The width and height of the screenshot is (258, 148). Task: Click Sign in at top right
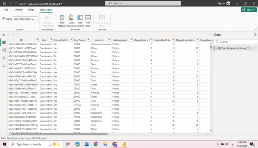221,4
